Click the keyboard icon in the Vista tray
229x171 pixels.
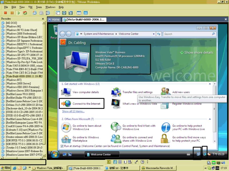click(189, 154)
